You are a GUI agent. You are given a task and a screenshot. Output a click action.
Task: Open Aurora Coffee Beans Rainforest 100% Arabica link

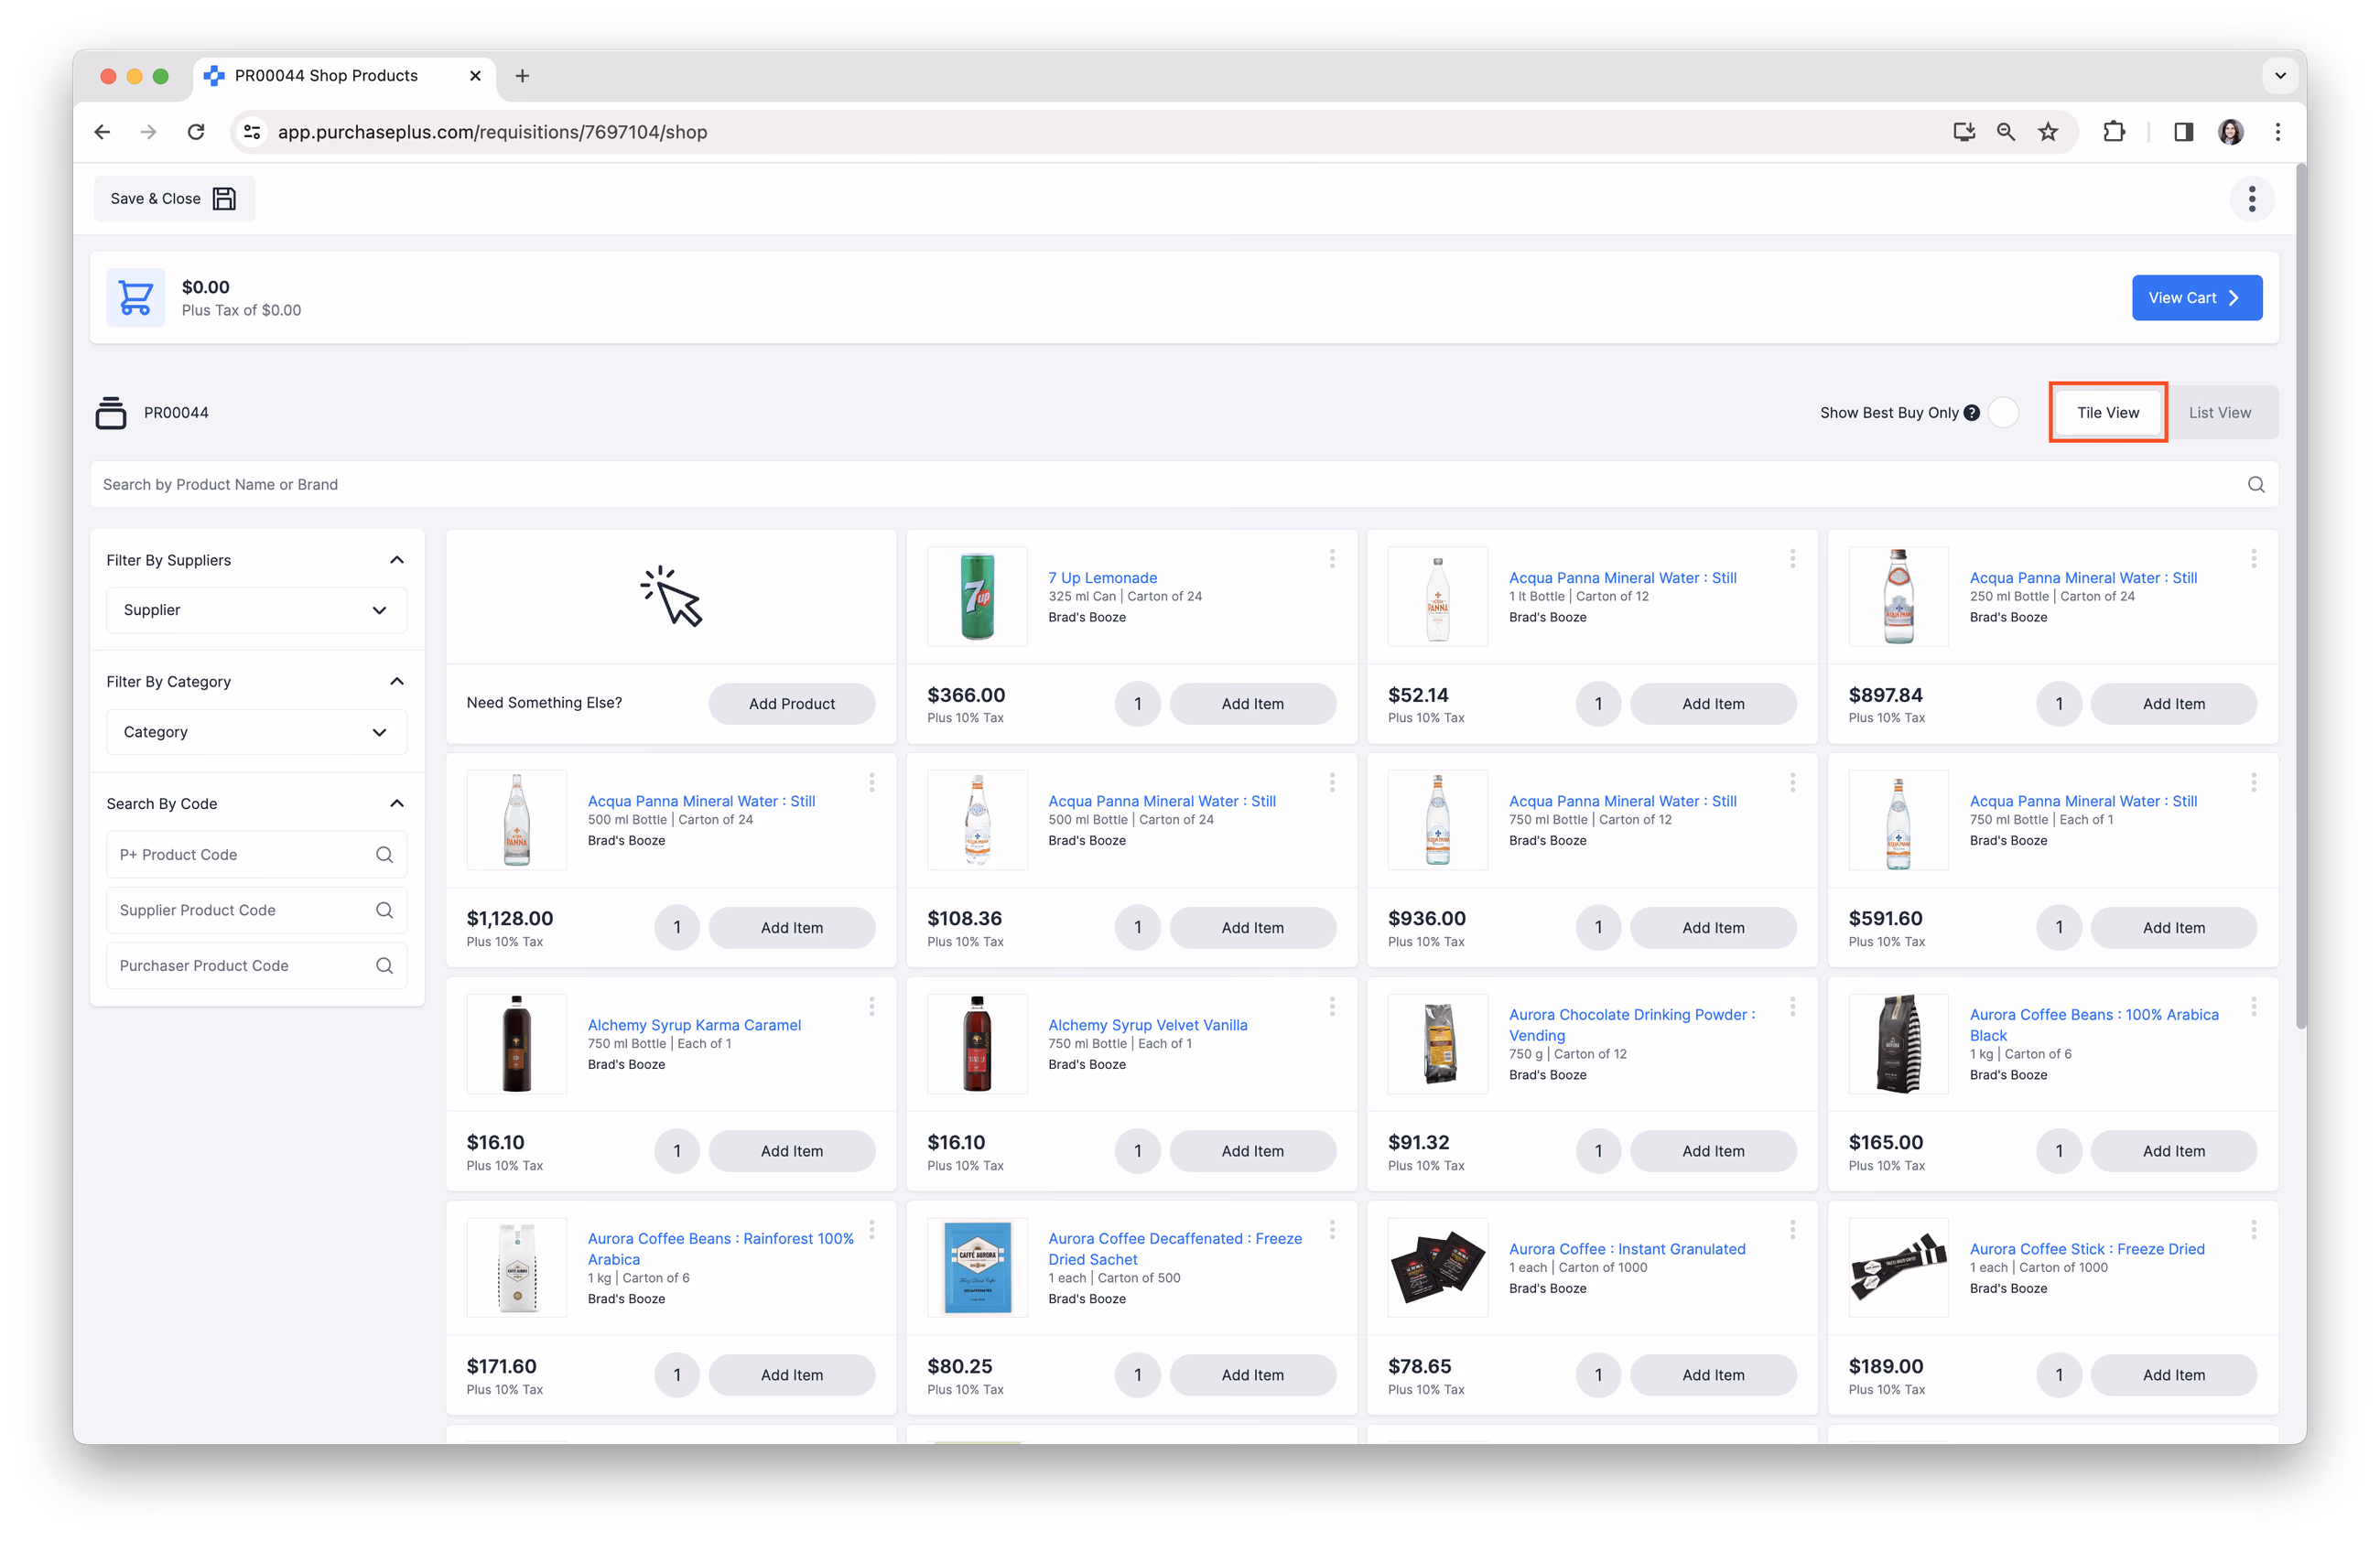click(721, 1249)
